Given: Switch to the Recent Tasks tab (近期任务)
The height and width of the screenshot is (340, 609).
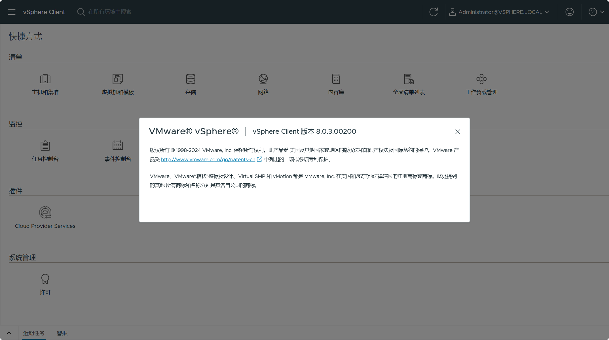Looking at the screenshot, I should pyautogui.click(x=34, y=333).
